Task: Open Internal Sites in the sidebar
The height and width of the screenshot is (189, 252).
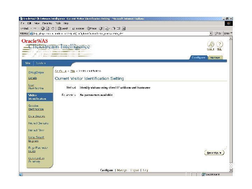Action: tap(36, 130)
